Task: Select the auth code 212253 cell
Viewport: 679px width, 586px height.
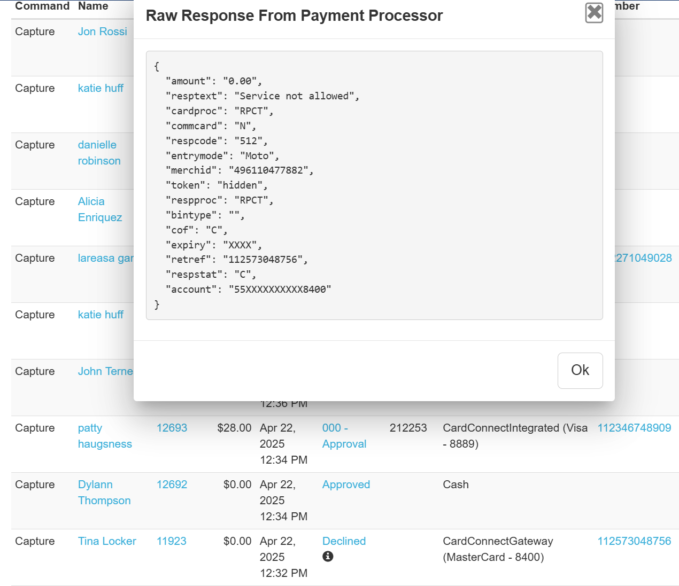Action: click(408, 428)
